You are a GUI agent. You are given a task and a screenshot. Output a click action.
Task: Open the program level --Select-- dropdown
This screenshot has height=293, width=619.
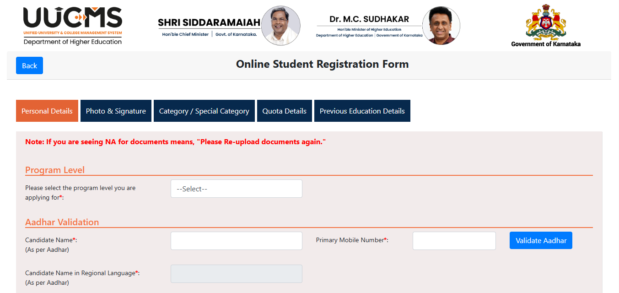[236, 189]
